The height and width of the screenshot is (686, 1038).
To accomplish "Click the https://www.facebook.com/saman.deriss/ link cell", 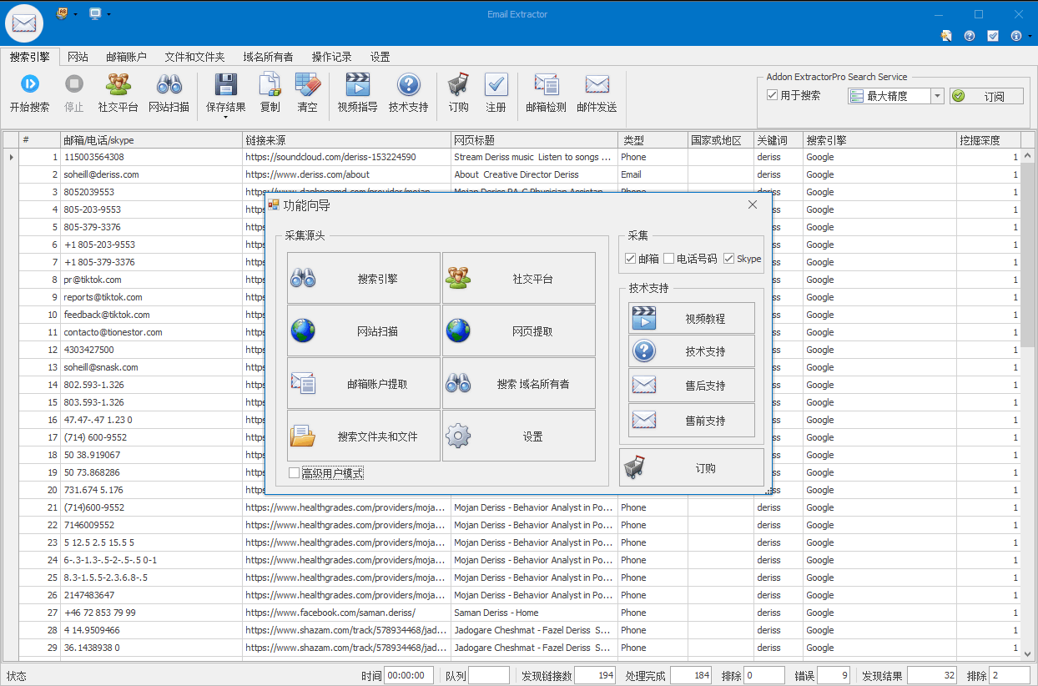I will (346, 613).
